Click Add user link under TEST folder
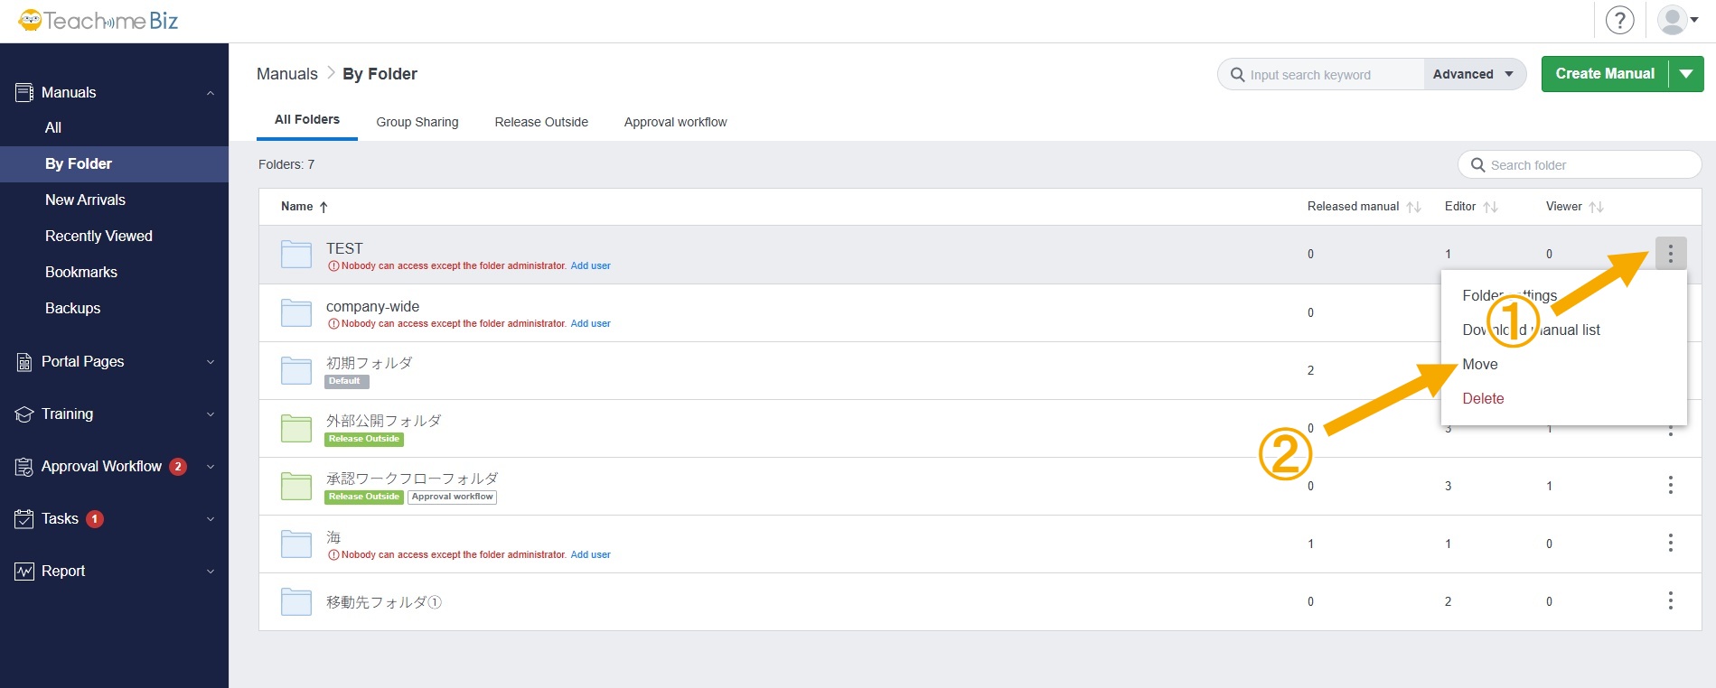This screenshot has height=688, width=1716. click(x=590, y=265)
